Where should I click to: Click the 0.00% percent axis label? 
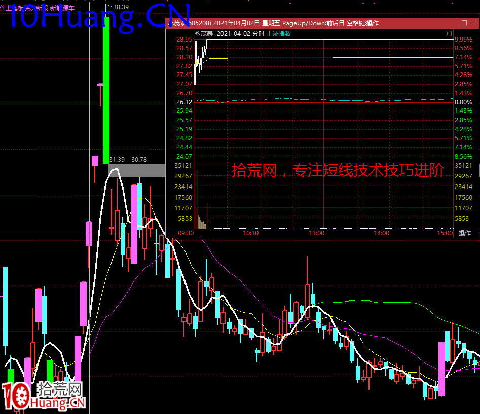[463, 102]
